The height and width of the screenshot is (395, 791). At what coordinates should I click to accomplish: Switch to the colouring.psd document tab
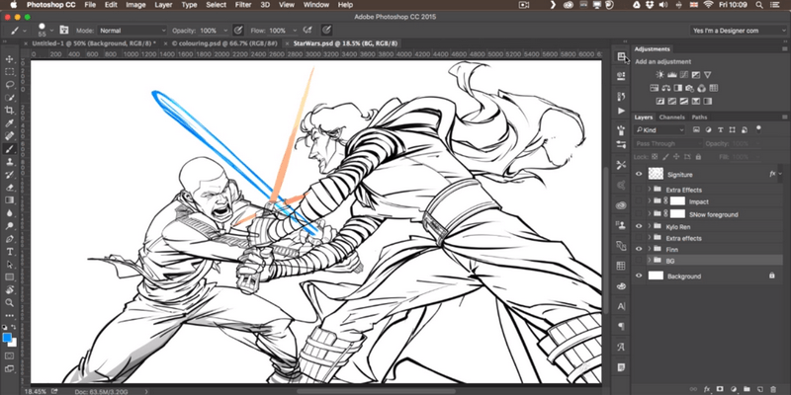223,44
